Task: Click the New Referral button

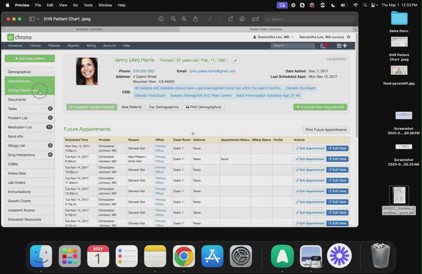Action: coord(131,107)
